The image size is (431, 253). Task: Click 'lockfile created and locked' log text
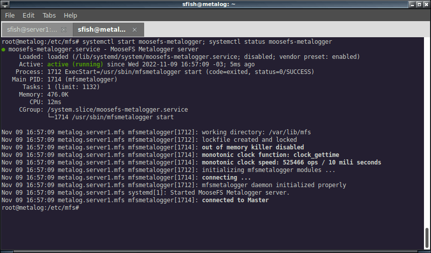click(249, 140)
